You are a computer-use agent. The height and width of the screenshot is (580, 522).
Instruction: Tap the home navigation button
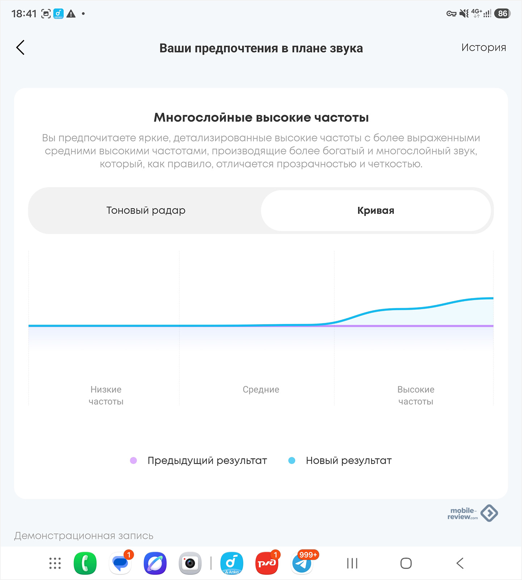click(x=406, y=563)
